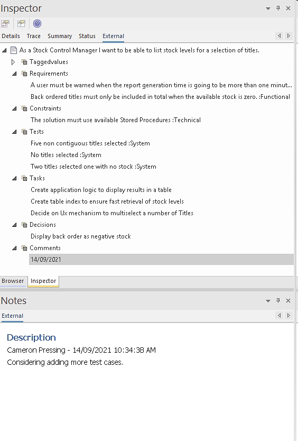The image size is (298, 441).
Task: Switch to the Summary tab
Action: [60, 36]
